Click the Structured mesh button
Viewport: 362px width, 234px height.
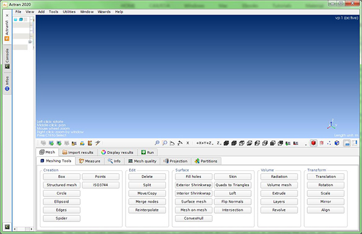coord(62,185)
